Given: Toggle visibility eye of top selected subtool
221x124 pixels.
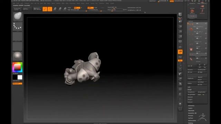Looking at the screenshot, I should pos(206,23).
